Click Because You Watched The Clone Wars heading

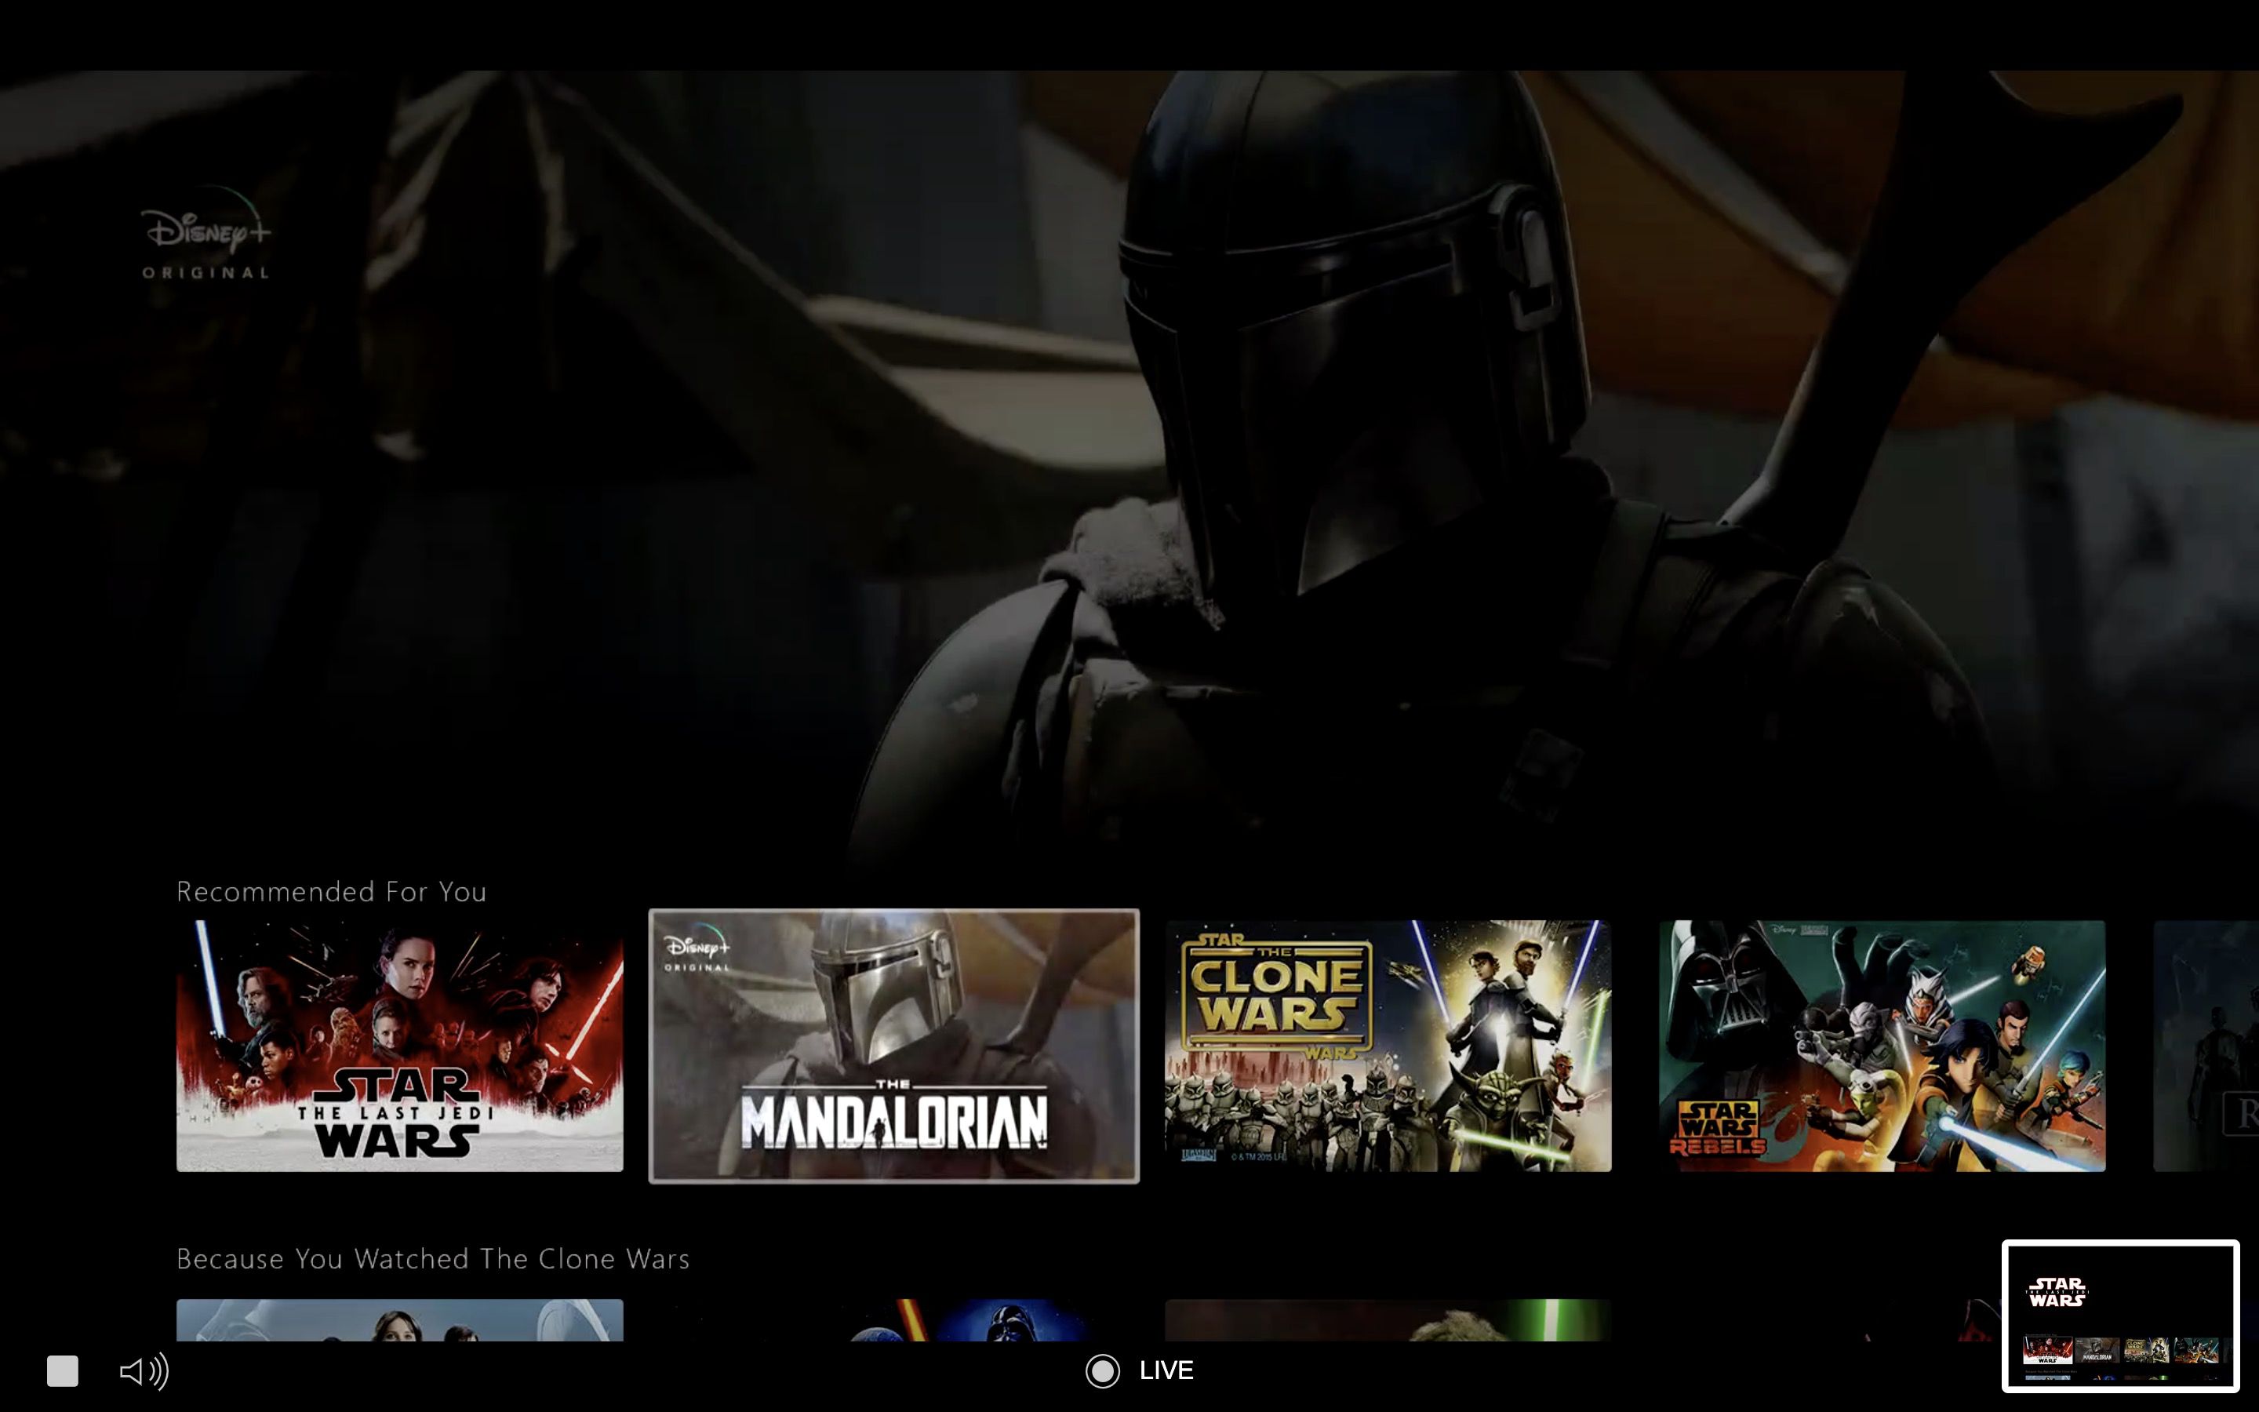click(432, 1259)
